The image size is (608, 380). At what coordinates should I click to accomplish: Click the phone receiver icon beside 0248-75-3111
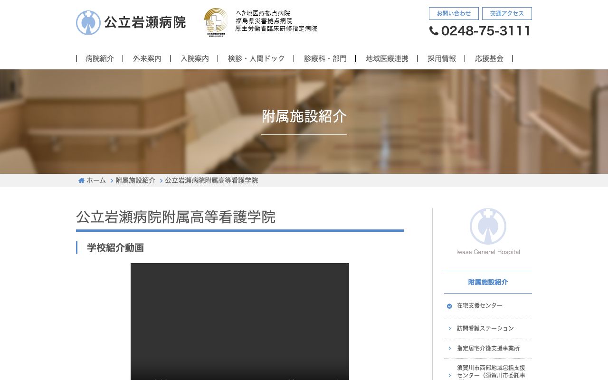click(x=434, y=30)
